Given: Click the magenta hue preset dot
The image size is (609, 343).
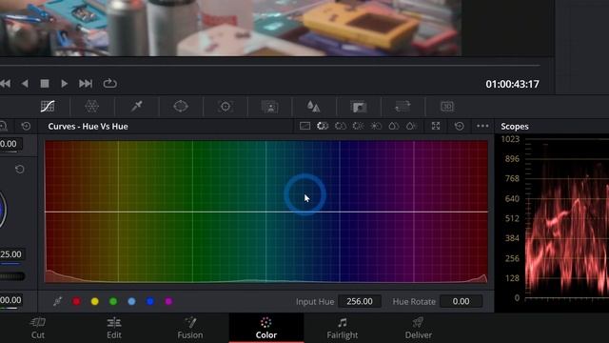Looking at the screenshot, I should pos(168,301).
